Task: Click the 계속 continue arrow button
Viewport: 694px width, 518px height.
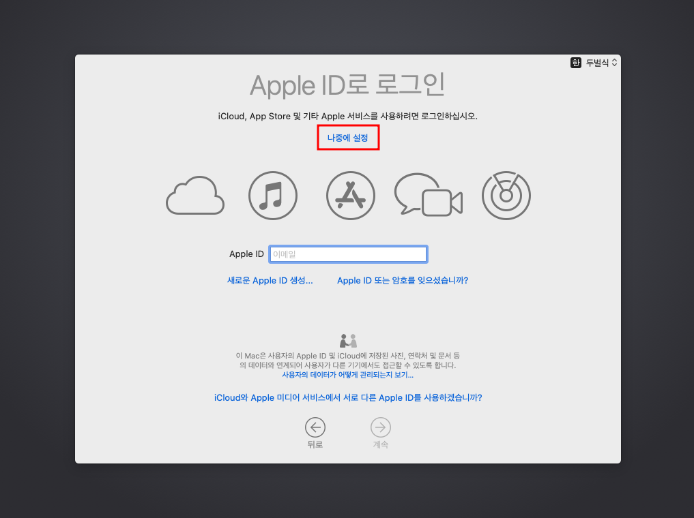Action: click(381, 428)
